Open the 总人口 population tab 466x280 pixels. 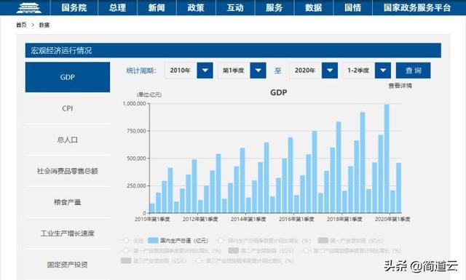[68, 140]
